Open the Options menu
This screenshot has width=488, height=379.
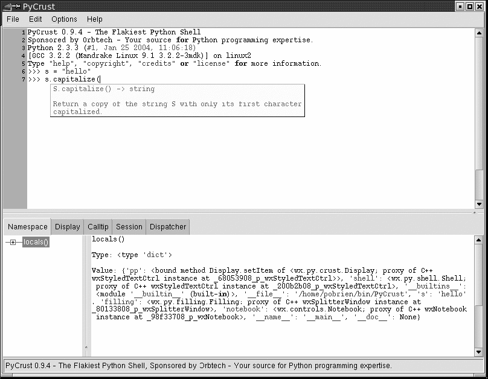(x=64, y=19)
